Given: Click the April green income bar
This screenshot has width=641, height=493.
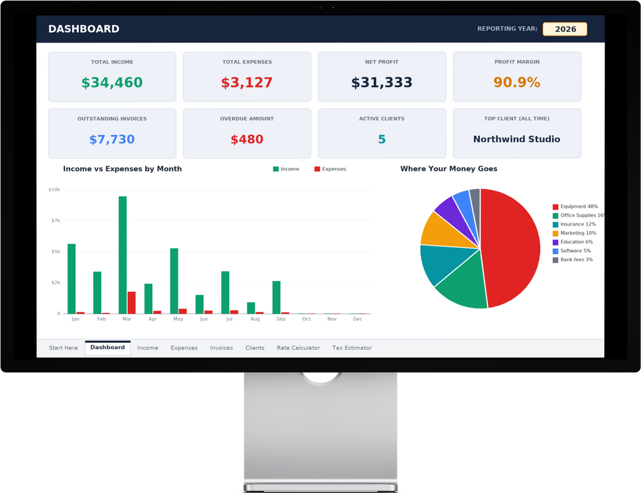Looking at the screenshot, I should click(148, 299).
